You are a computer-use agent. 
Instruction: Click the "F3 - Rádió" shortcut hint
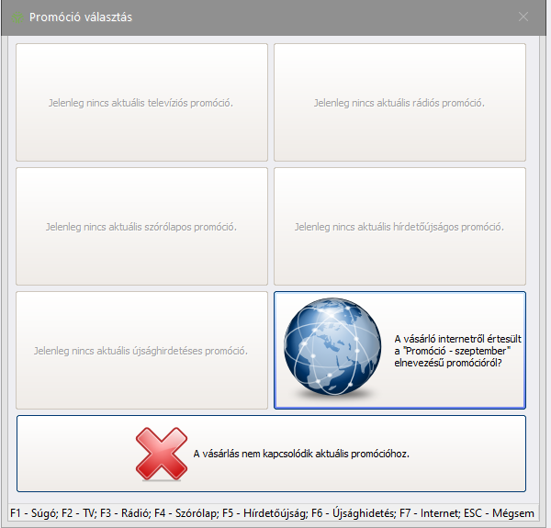126,511
